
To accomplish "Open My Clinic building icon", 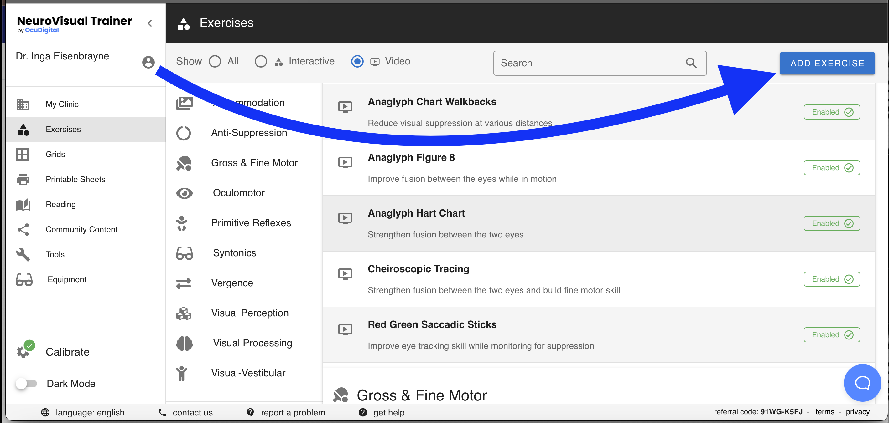I will point(23,104).
